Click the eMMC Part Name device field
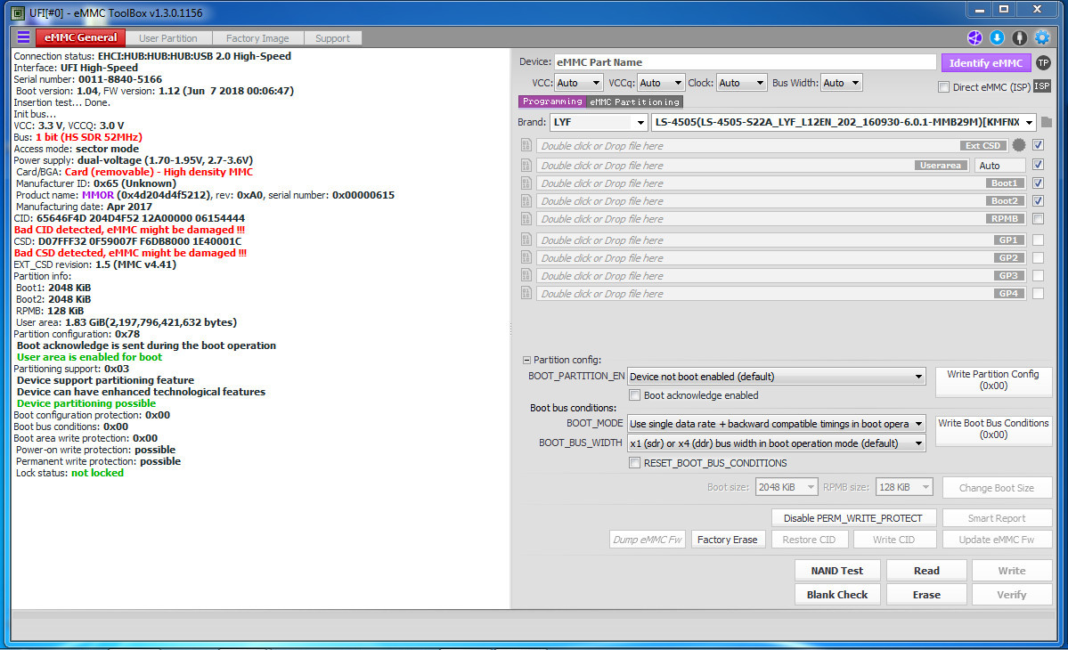 [x=746, y=62]
